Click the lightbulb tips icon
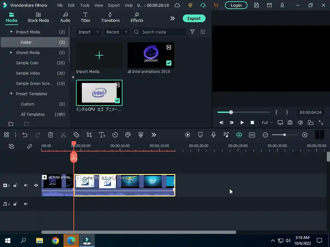 190,5
